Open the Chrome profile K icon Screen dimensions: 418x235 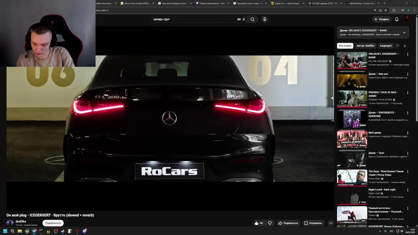coord(408,10)
